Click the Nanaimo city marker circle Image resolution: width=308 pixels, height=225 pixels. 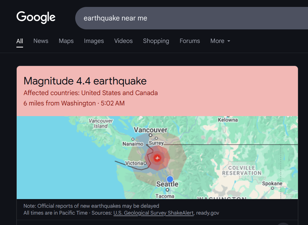(x=133, y=139)
